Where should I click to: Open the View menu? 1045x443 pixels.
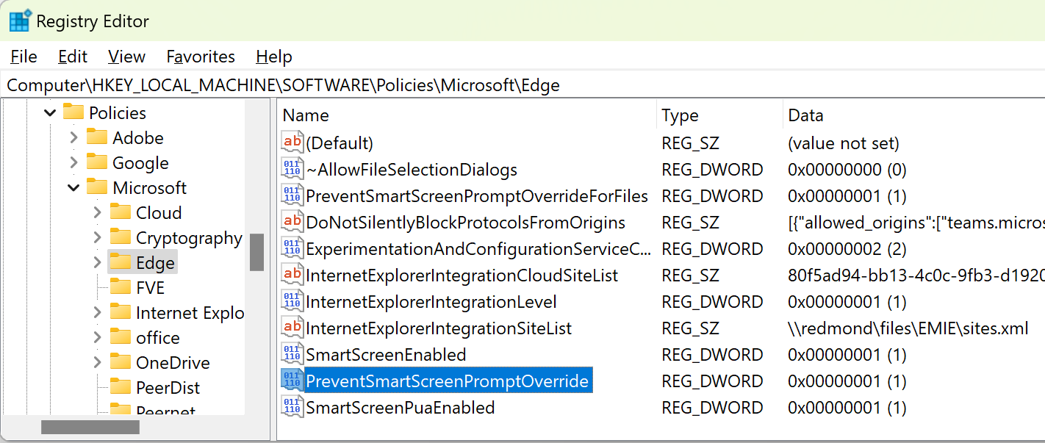[126, 57]
